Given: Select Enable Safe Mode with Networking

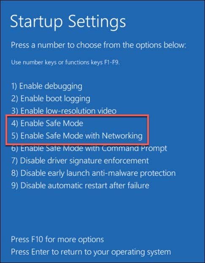Looking at the screenshot, I should [x=77, y=135].
